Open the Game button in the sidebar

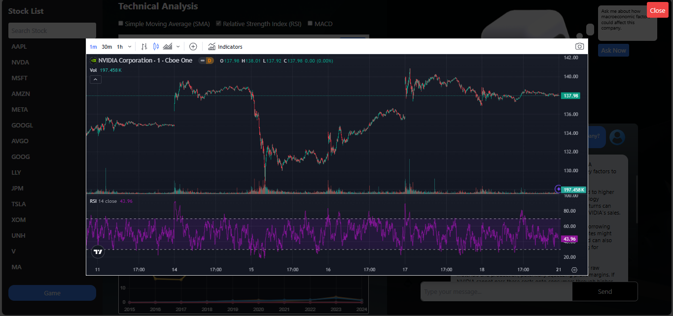(x=52, y=293)
